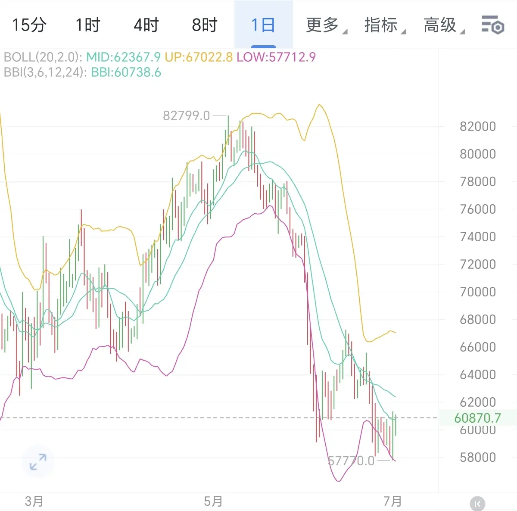Click the 5月 date axis label
Viewport: 517px width, 511px height.
(x=213, y=501)
